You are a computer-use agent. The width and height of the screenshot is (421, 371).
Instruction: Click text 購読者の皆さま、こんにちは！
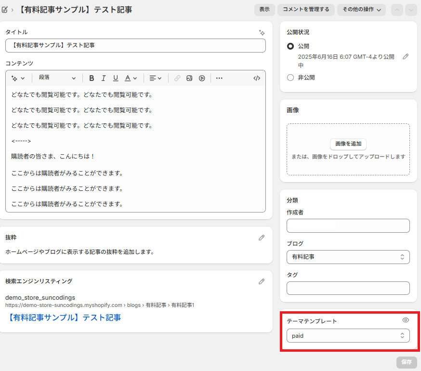click(53, 157)
